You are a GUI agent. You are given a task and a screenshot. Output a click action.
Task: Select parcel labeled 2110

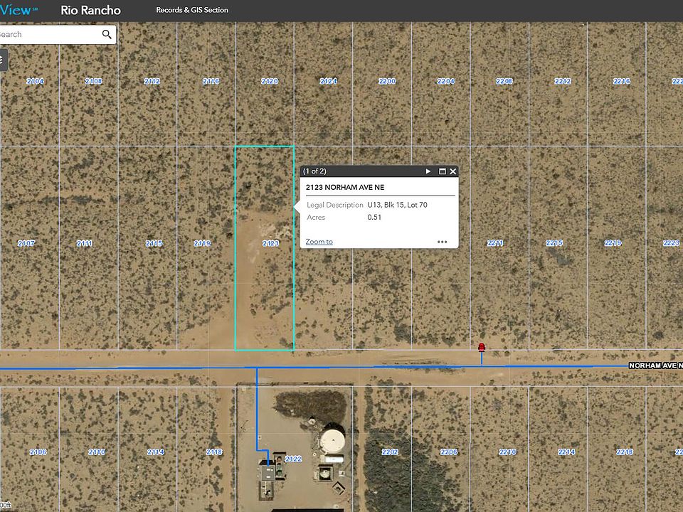pos(97,452)
